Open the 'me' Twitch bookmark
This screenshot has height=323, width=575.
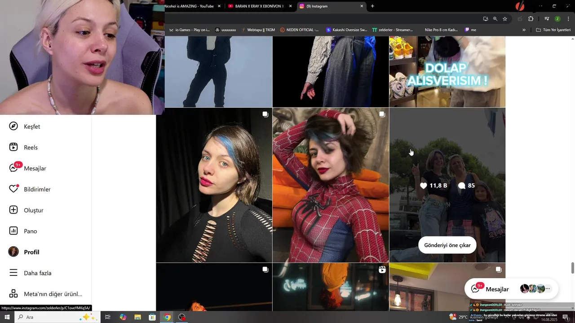click(x=470, y=30)
